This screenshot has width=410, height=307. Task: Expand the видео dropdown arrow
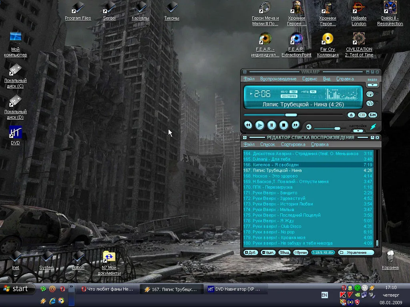372,85
